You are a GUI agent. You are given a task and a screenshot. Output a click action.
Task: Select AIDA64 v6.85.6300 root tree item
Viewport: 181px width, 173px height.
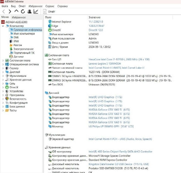coord(14,22)
